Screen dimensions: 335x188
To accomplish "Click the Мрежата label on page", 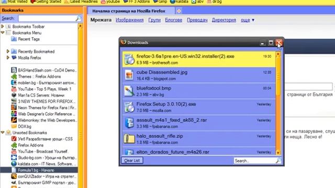I will click(101, 20).
